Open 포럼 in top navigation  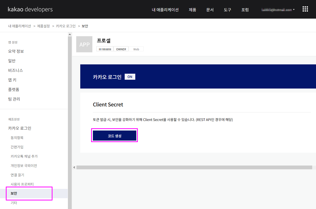click(x=245, y=10)
